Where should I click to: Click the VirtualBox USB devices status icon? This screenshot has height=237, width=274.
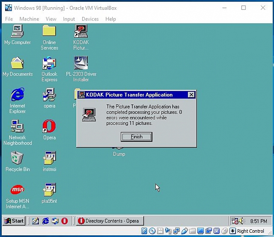point(185,231)
